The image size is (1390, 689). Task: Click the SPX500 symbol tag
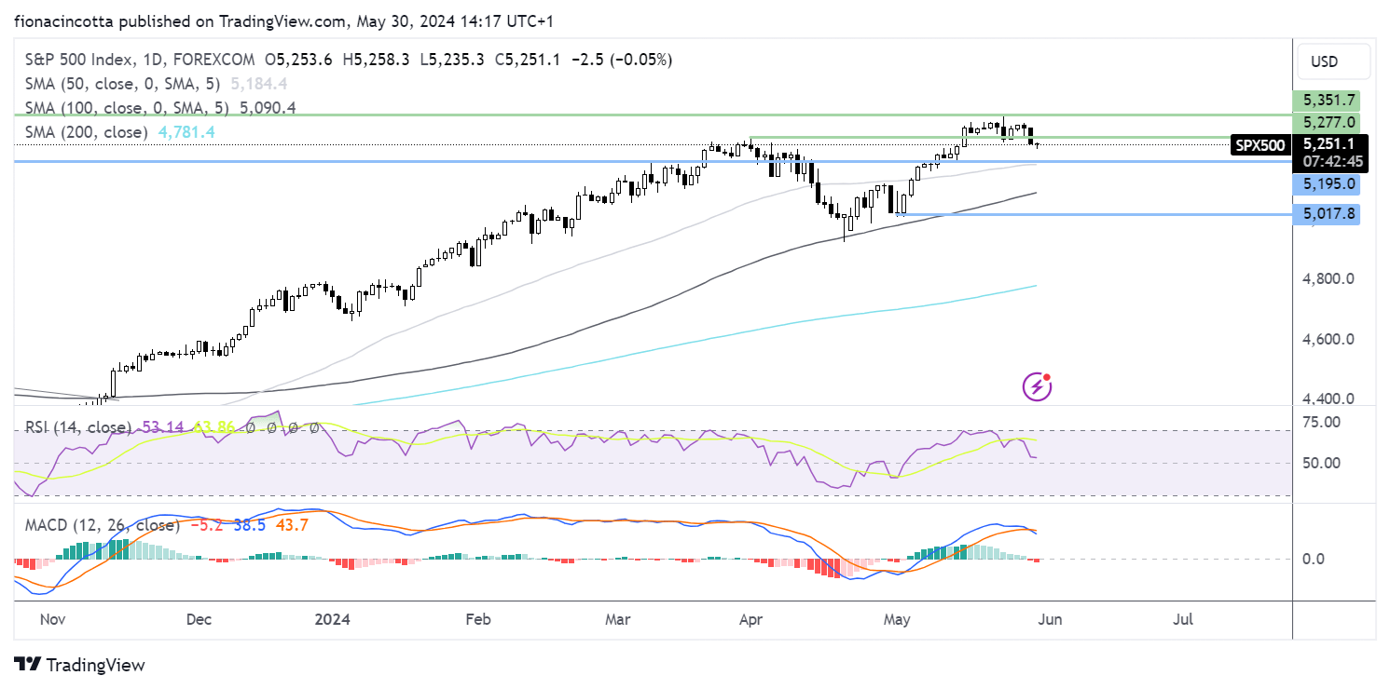(x=1261, y=144)
